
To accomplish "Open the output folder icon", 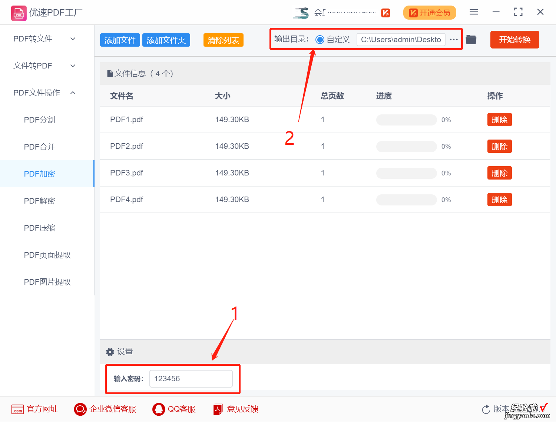I will coord(471,39).
